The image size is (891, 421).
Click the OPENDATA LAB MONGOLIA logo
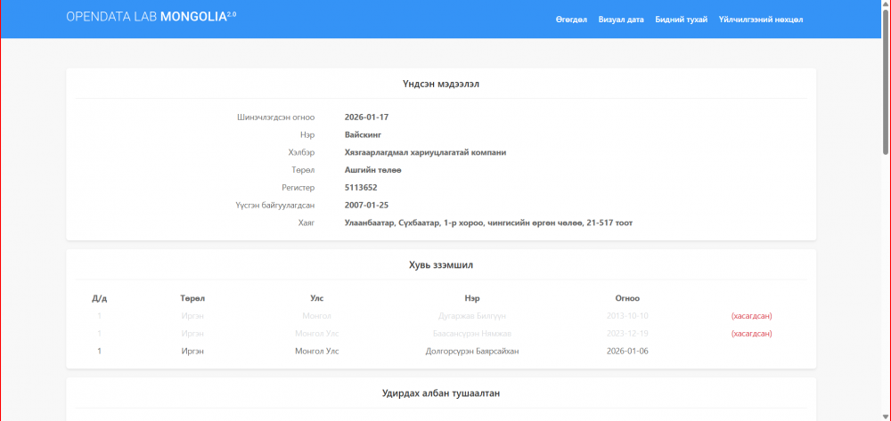[x=151, y=17]
